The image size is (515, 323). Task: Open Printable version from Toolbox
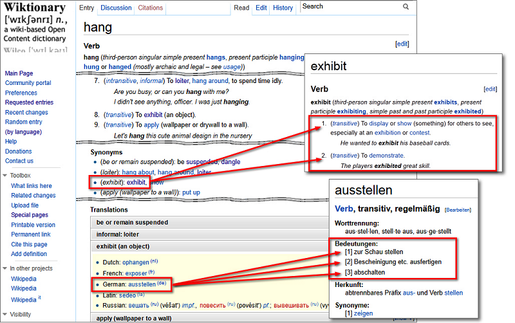[x=33, y=225]
